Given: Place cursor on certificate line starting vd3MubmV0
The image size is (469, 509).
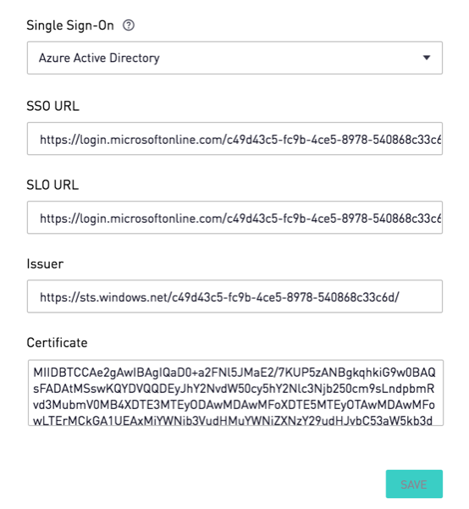Looking at the screenshot, I should click(x=234, y=405).
